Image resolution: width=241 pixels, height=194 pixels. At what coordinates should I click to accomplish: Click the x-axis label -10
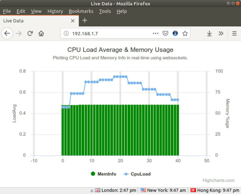(x=34, y=161)
